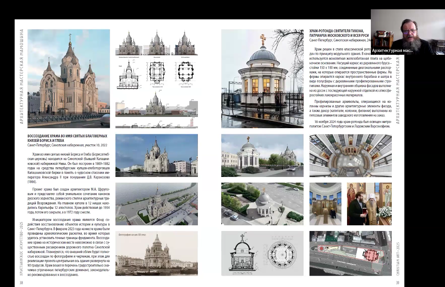The height and width of the screenshot is (287, 445).
Task: Open the aerial church rendering by the river
Action: 157,204
